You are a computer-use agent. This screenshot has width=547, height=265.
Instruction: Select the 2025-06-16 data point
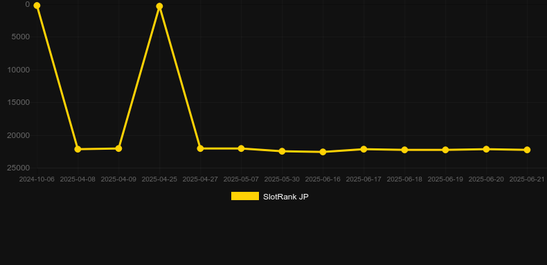(x=323, y=152)
